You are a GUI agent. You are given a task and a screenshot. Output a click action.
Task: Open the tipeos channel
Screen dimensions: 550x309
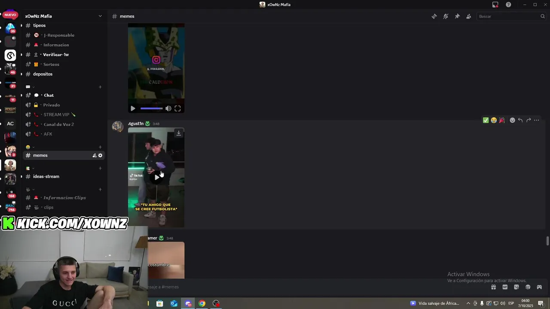coord(64,25)
